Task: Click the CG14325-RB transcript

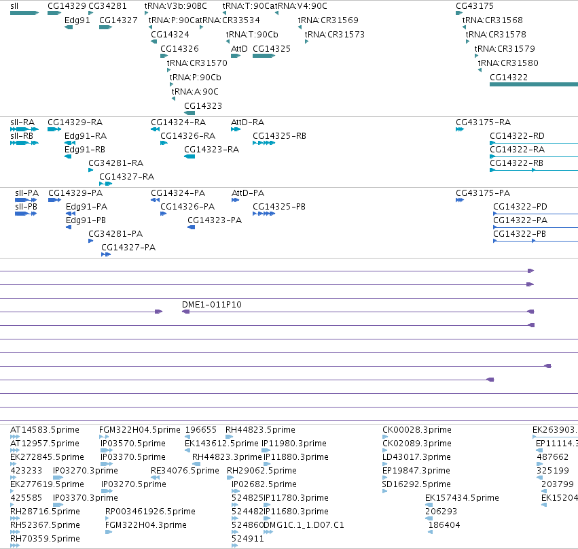Action: 264,143
